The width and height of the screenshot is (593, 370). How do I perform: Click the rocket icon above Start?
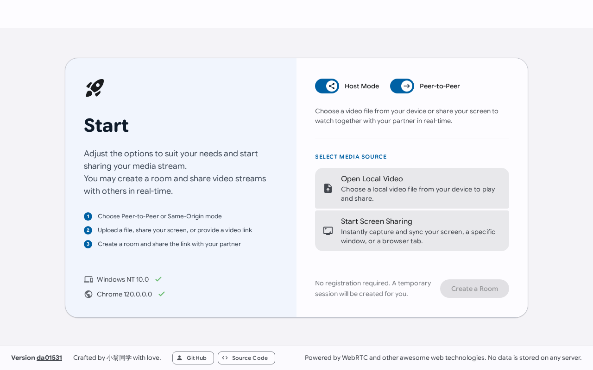pyautogui.click(x=95, y=88)
